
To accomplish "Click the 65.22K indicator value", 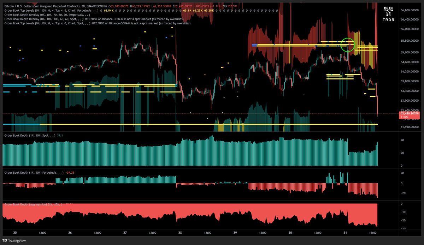I will (x=198, y=11).
